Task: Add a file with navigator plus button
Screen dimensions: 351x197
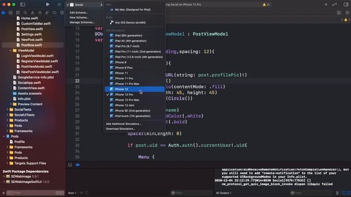Action: point(3,193)
